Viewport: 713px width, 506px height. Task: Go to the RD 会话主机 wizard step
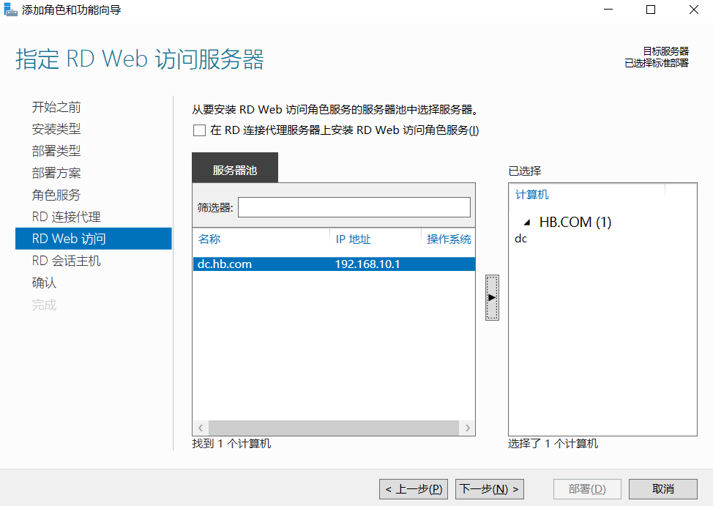pyautogui.click(x=67, y=261)
